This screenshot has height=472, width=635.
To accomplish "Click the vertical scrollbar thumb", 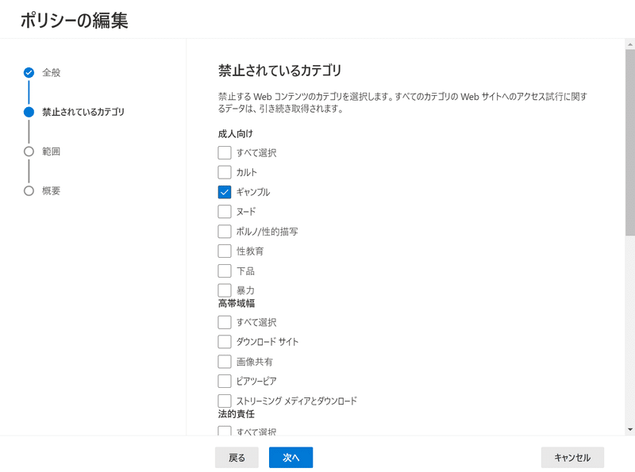I will pyautogui.click(x=629, y=142).
